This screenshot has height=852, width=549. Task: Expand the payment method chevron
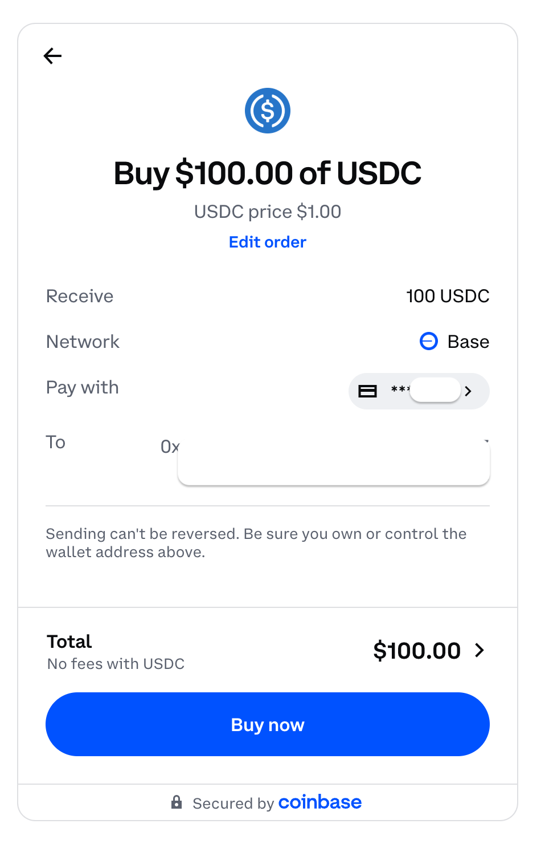point(468,391)
